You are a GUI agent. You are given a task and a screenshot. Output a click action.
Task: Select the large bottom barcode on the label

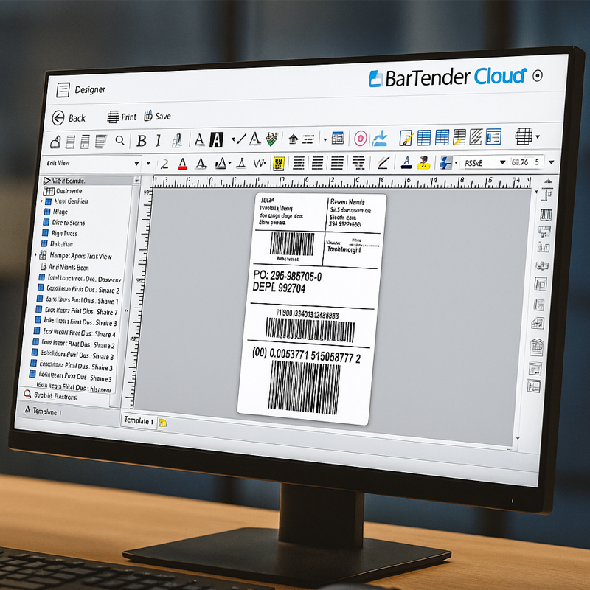coord(304,388)
